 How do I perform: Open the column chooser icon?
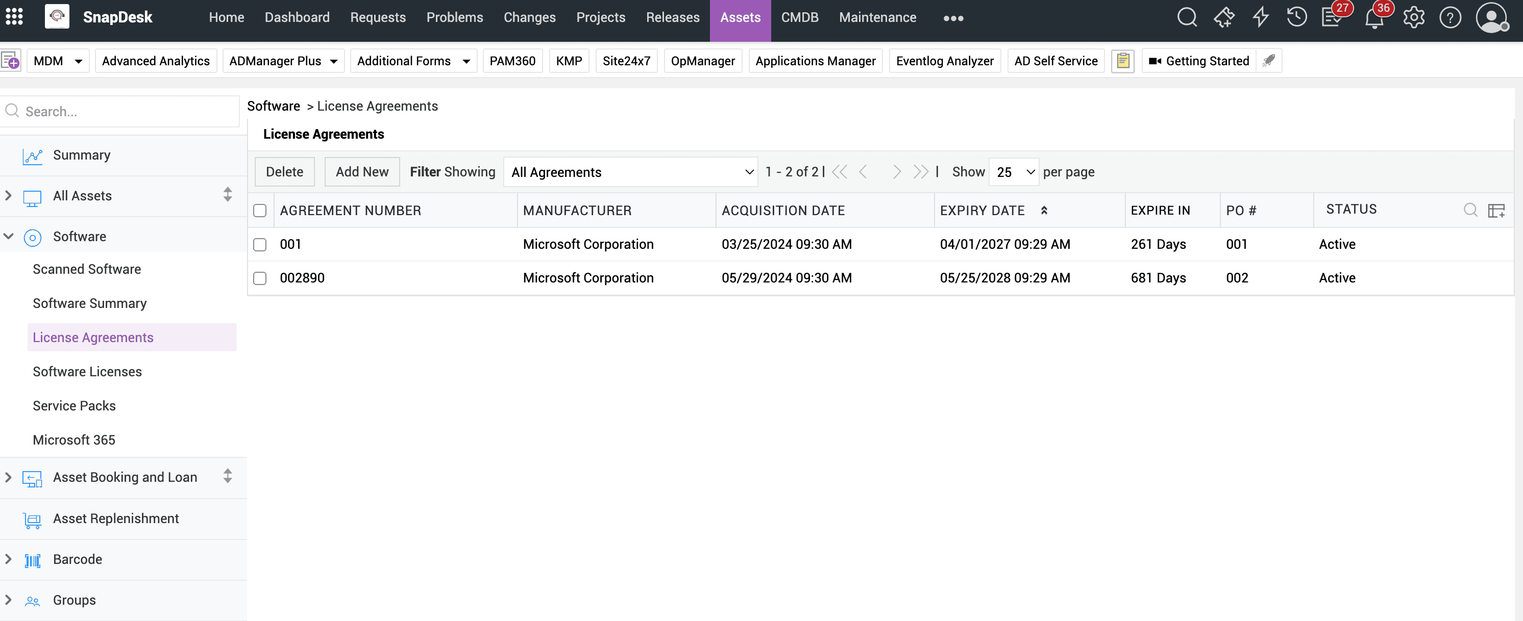click(1496, 211)
